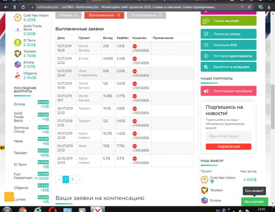
Task: Click Perfect Money icon in 22.06.2019 row
Action: tap(135, 159)
